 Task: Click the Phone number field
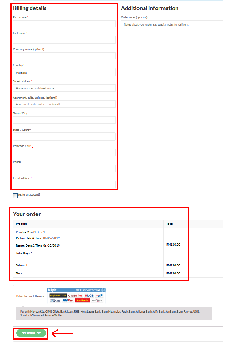[64, 168]
